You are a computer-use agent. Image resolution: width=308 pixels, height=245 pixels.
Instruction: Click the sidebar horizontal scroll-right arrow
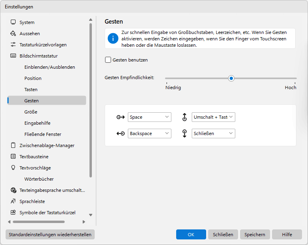[x=84, y=222]
